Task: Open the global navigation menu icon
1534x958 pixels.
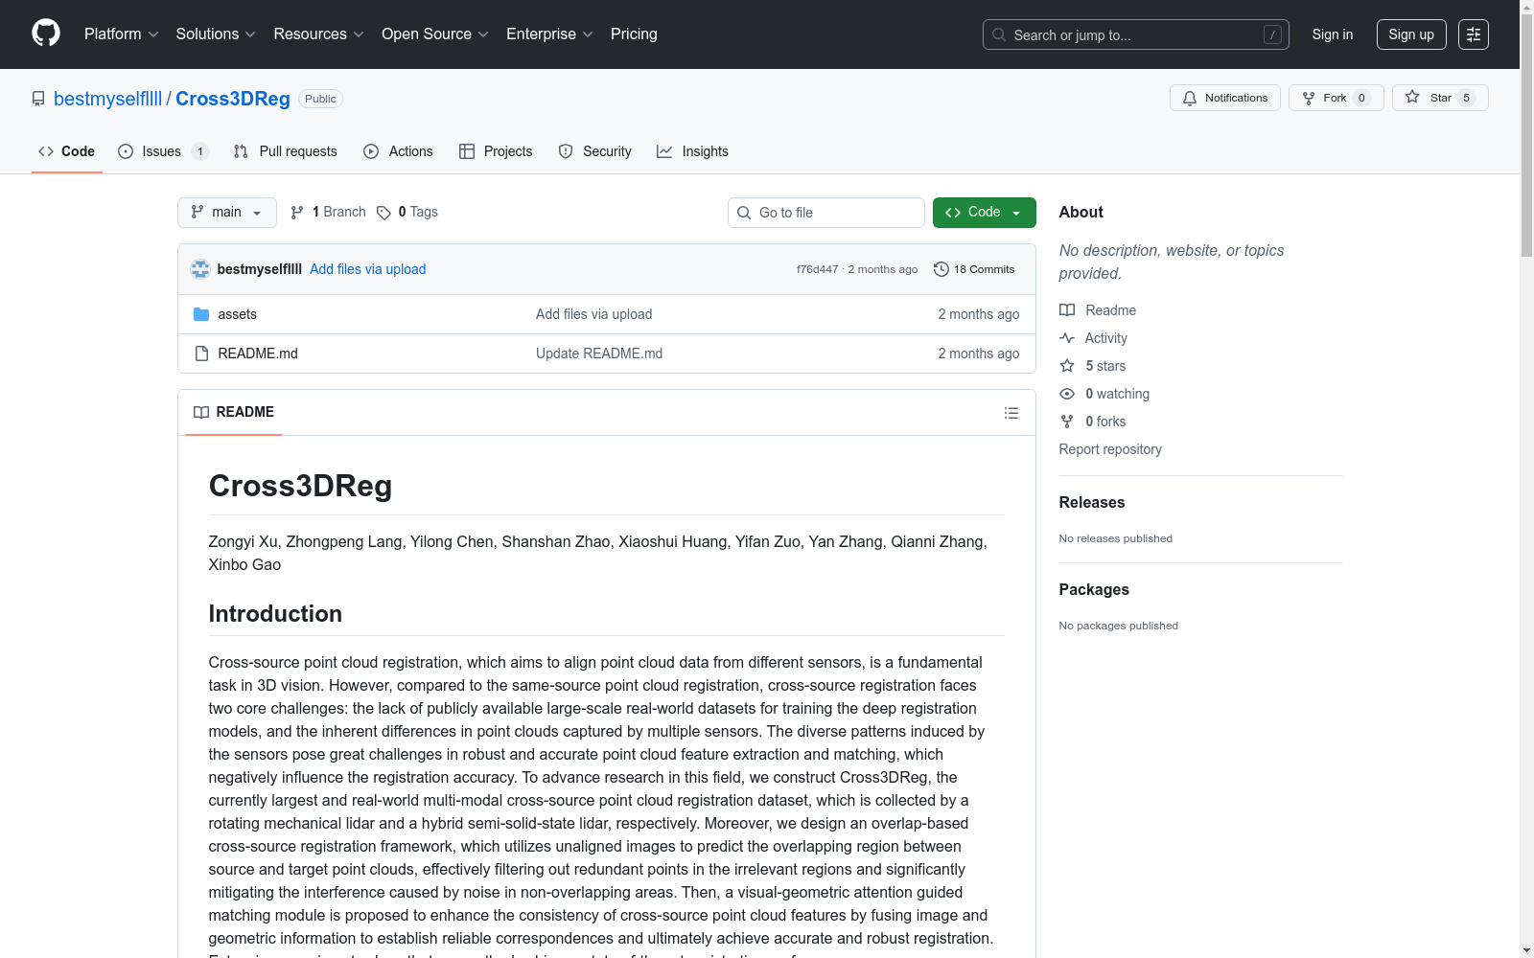Action: (1474, 34)
